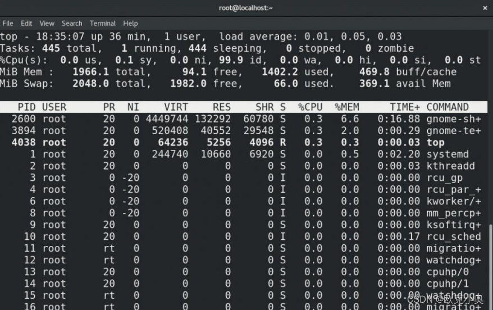The height and width of the screenshot is (310, 493).
Task: Click the COMMAND column header
Action: click(x=448, y=107)
